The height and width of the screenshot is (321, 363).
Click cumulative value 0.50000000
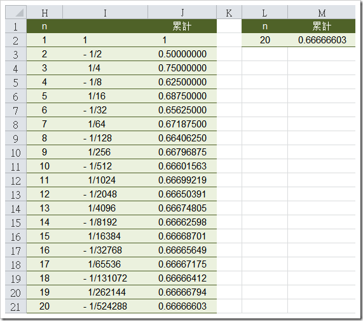tap(182, 54)
